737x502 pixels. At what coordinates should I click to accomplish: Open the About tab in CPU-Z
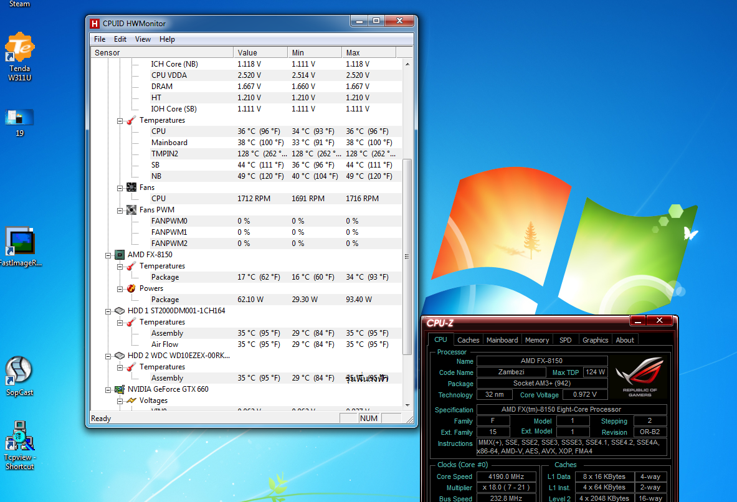pos(625,340)
